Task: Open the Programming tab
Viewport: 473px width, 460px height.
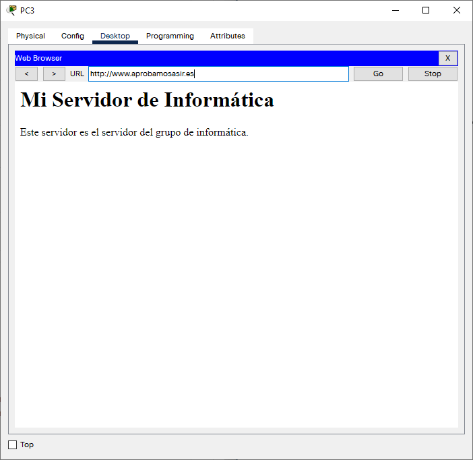Action: 170,36
